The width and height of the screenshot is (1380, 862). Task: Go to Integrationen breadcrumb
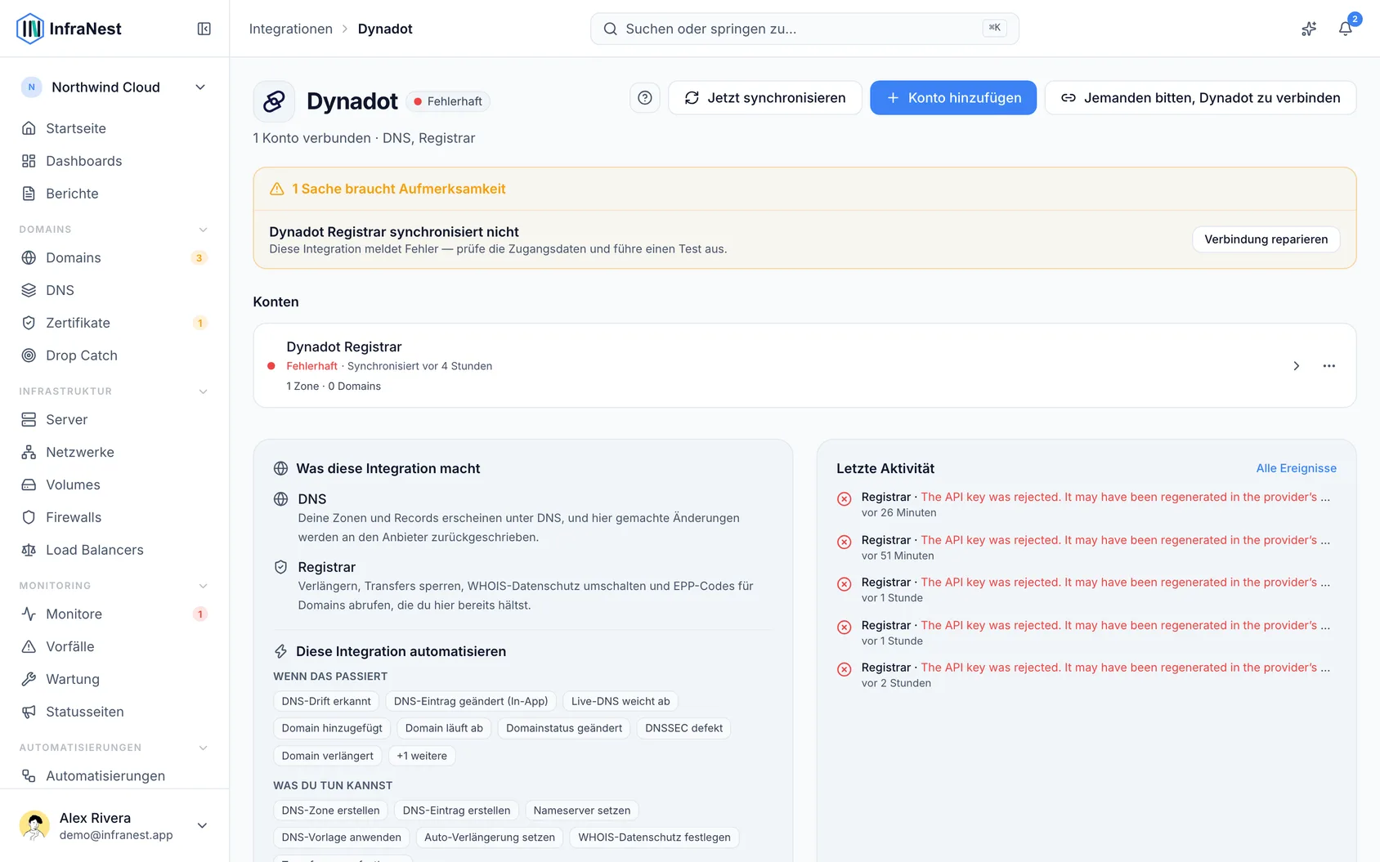[291, 29]
